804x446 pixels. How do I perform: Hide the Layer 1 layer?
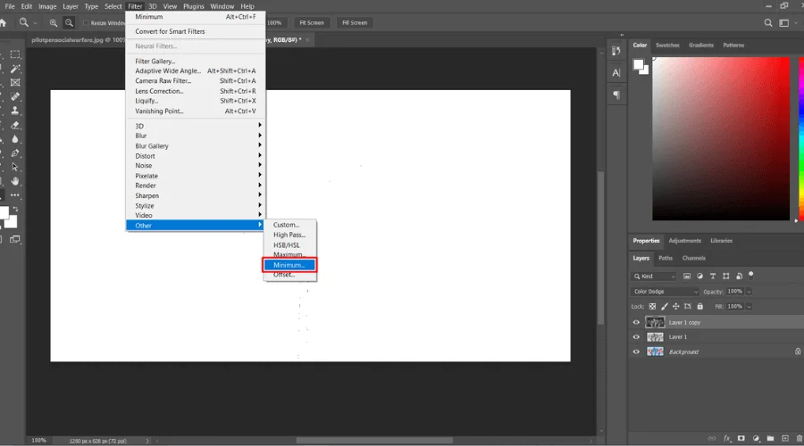636,337
